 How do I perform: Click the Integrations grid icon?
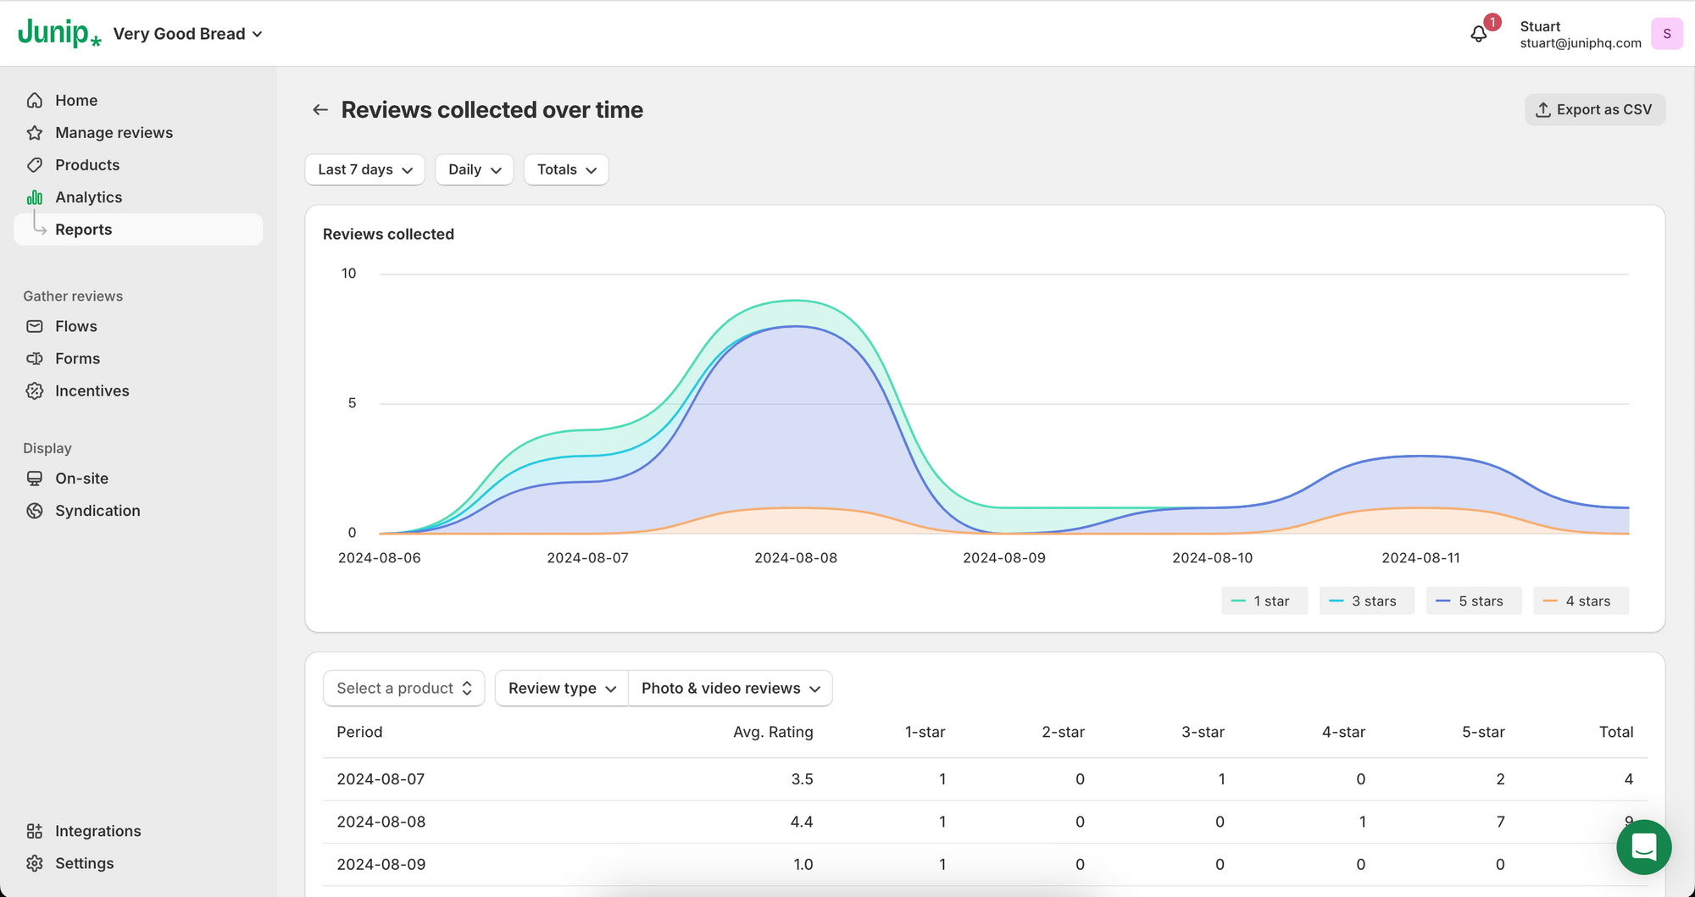[35, 831]
